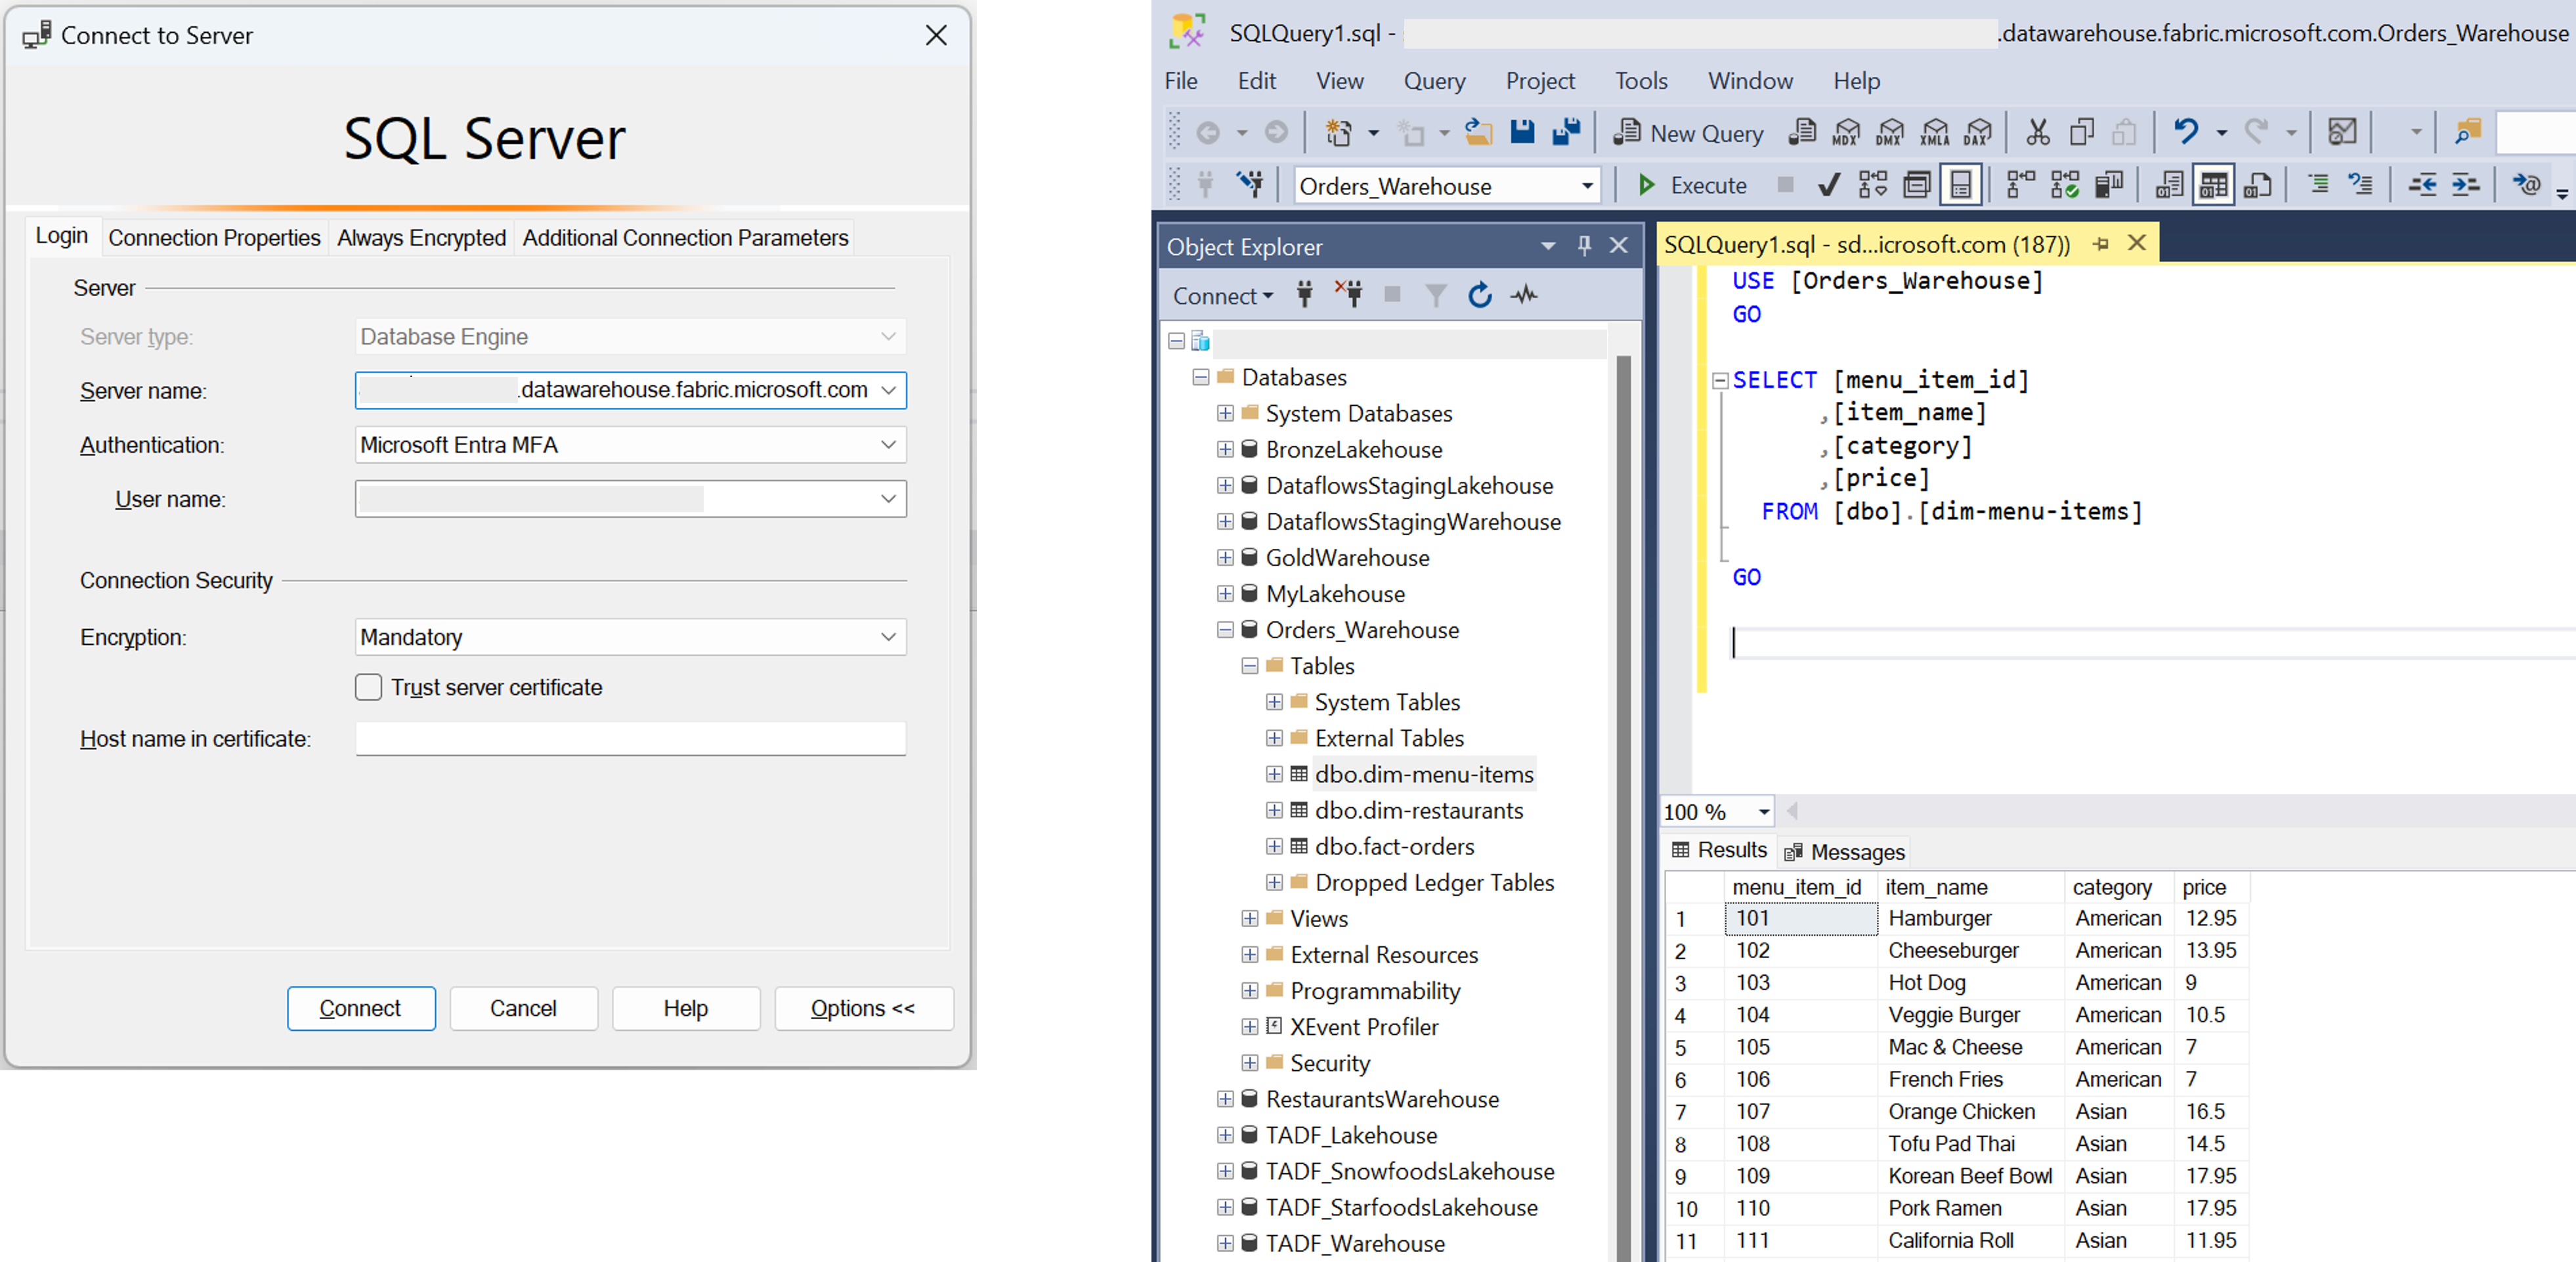This screenshot has height=1262, width=2576.
Task: Expand the Views folder node
Action: click(1250, 918)
